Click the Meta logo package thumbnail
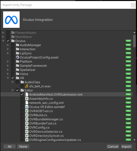Image resolution: width=137 pixels, height=151 pixels. coord(11,20)
